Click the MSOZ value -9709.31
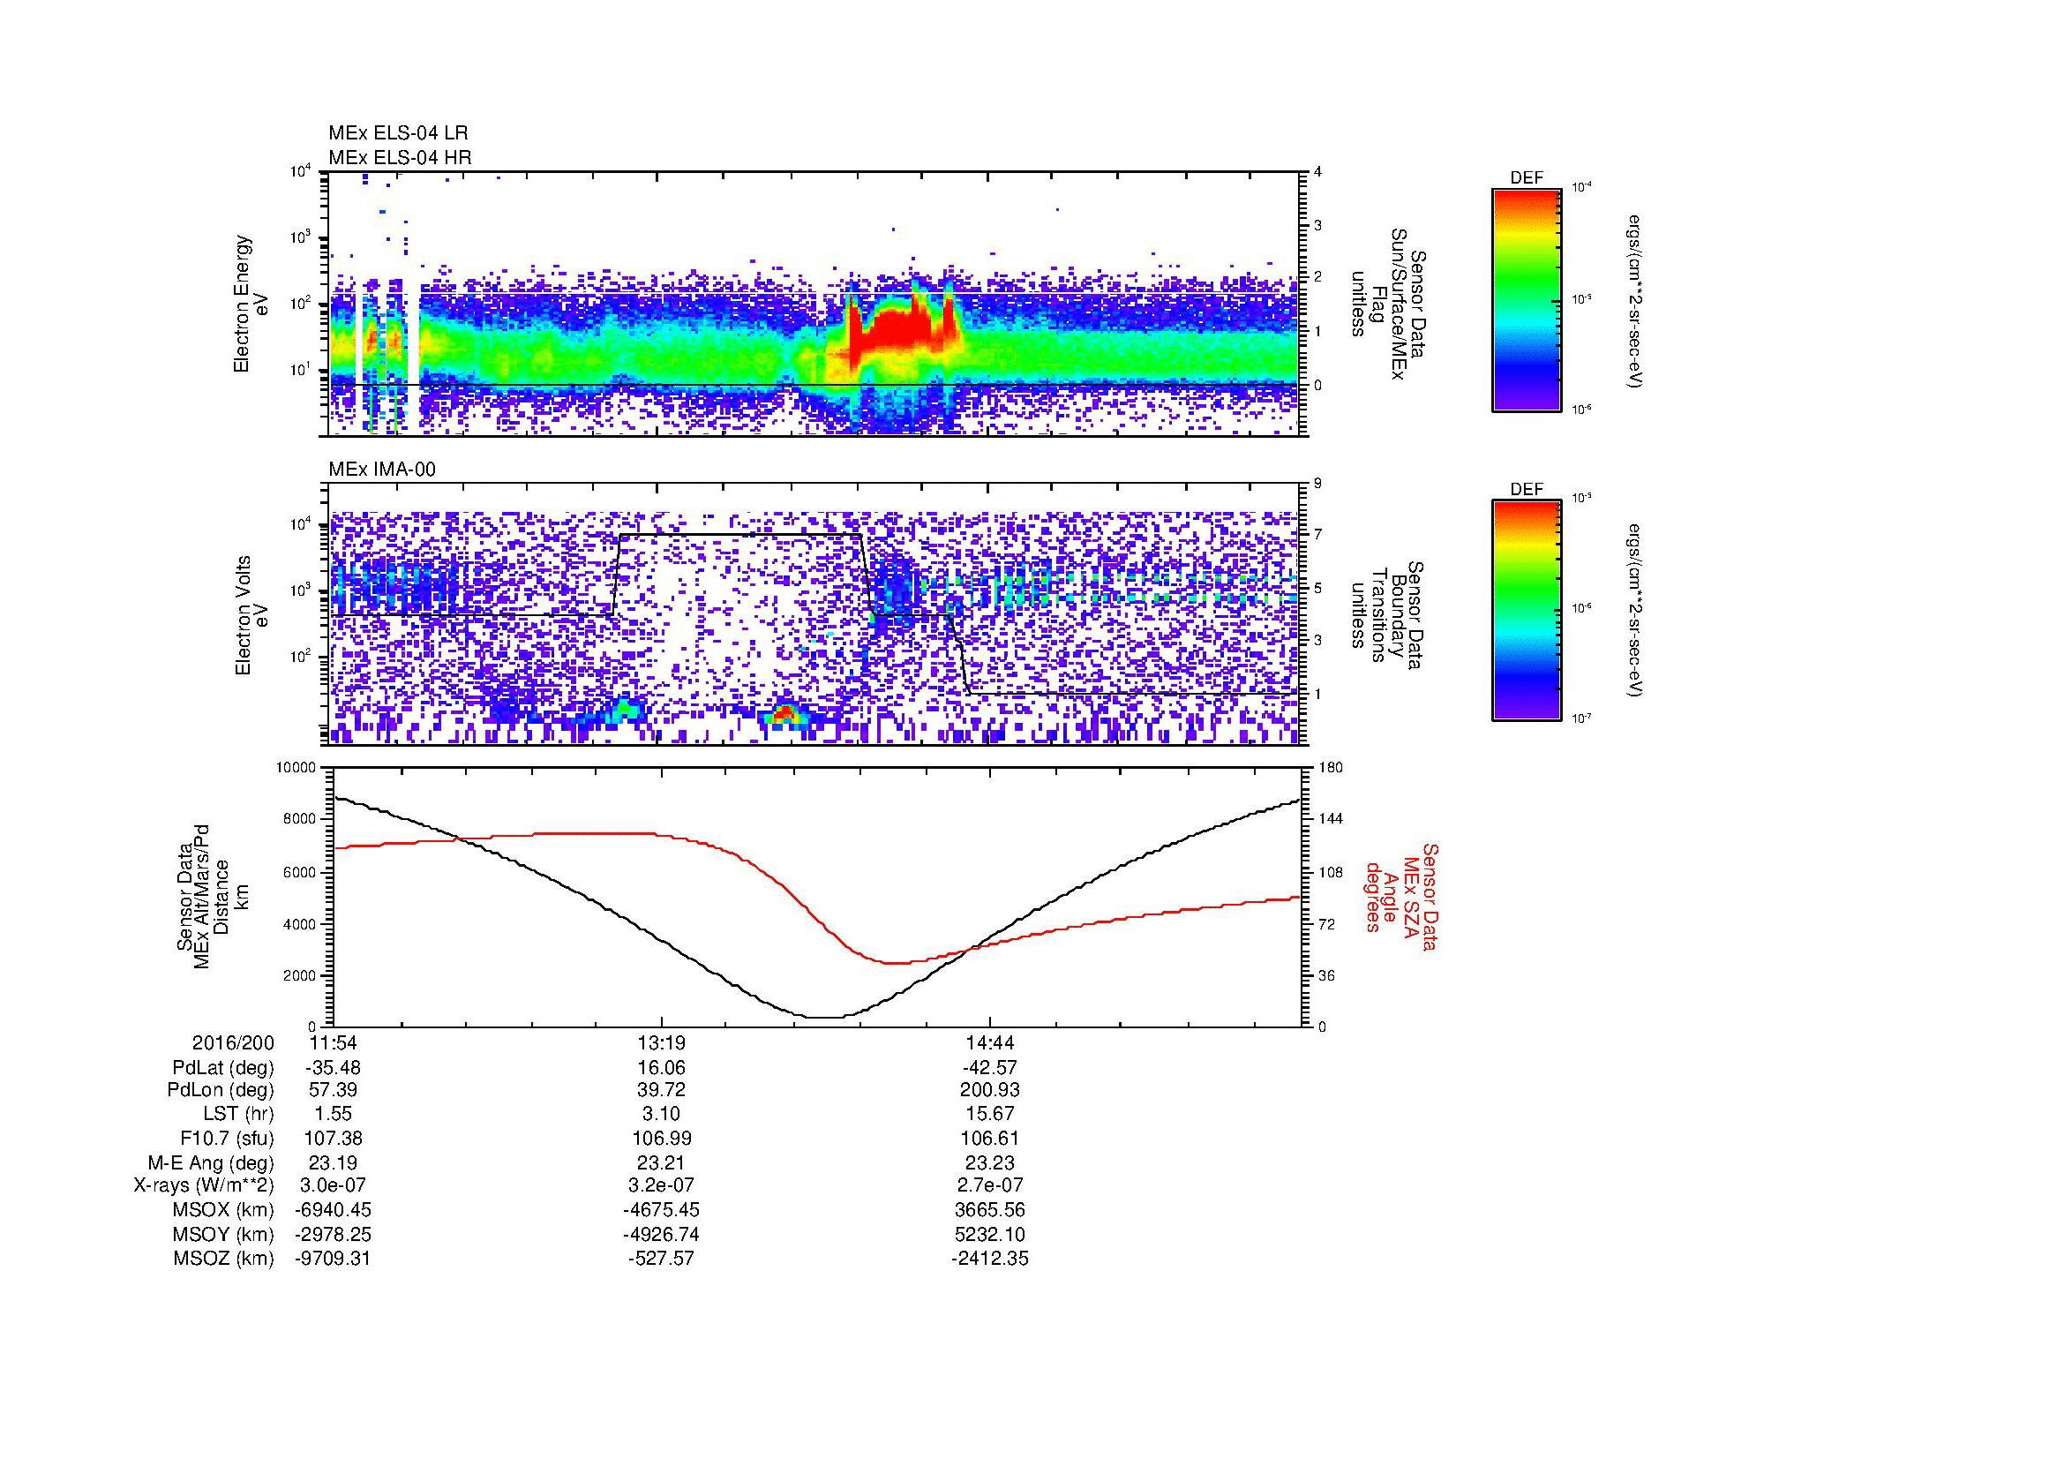Screen dimensions: 2064x1459 point(333,1259)
